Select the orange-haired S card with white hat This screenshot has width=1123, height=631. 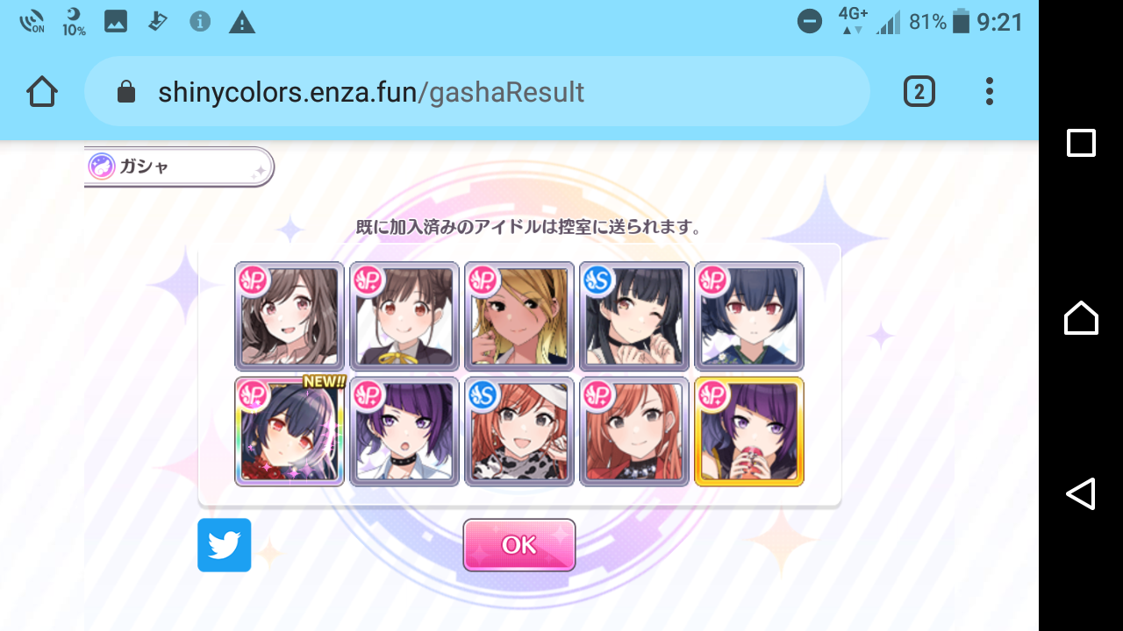click(x=519, y=431)
